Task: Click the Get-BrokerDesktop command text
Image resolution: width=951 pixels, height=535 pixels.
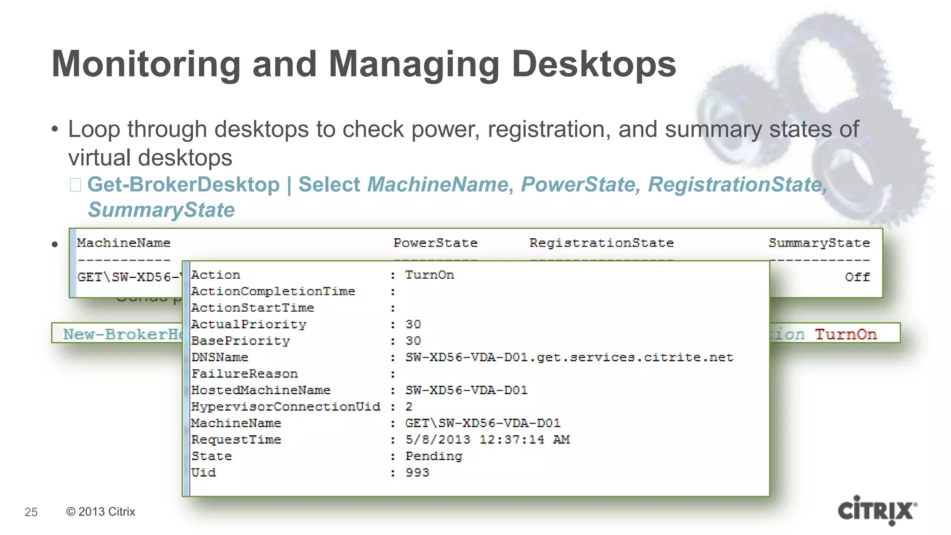Action: coord(183,184)
